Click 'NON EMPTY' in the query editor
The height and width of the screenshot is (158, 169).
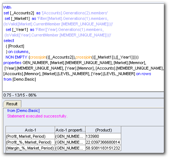coord(17,57)
